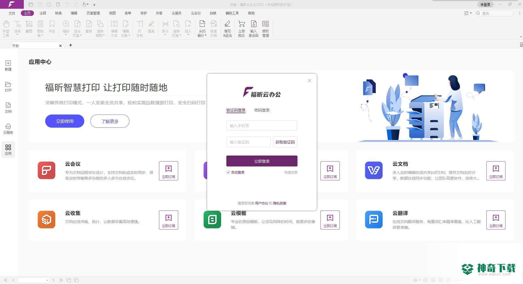Image resolution: width=523 pixels, height=284 pixels.
Task: Click the 立即登录 login button
Action: tap(262, 161)
